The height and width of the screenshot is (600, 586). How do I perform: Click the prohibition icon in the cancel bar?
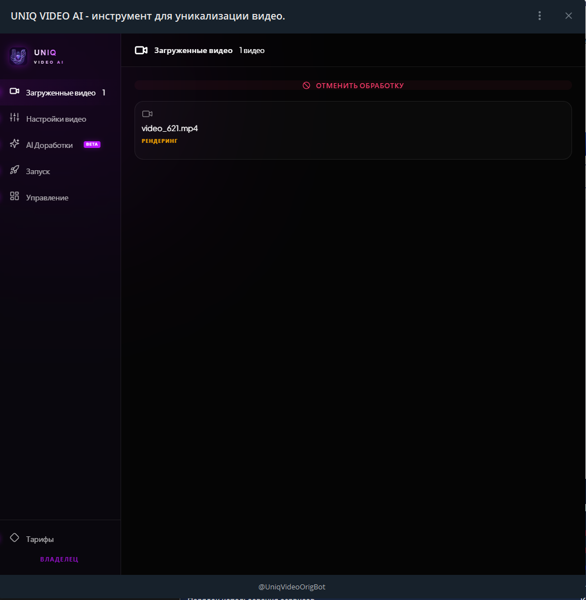tap(306, 85)
